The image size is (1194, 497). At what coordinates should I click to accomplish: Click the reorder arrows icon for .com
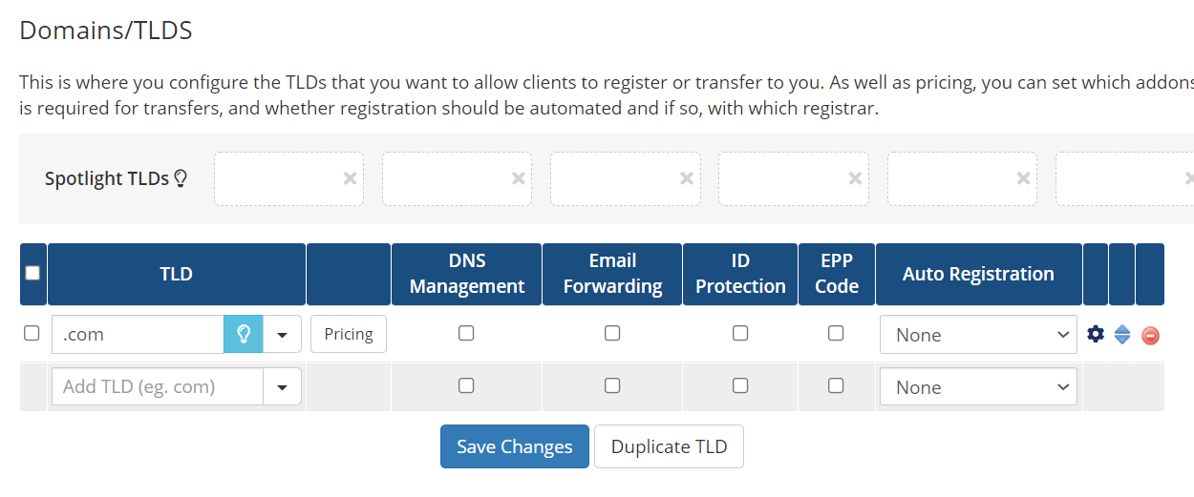[1122, 335]
